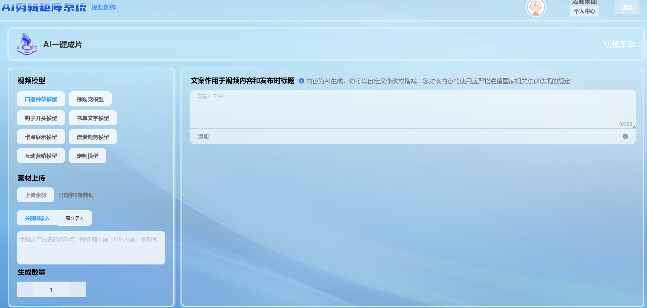Open 个人中心
The image size is (647, 308).
coord(584,11)
